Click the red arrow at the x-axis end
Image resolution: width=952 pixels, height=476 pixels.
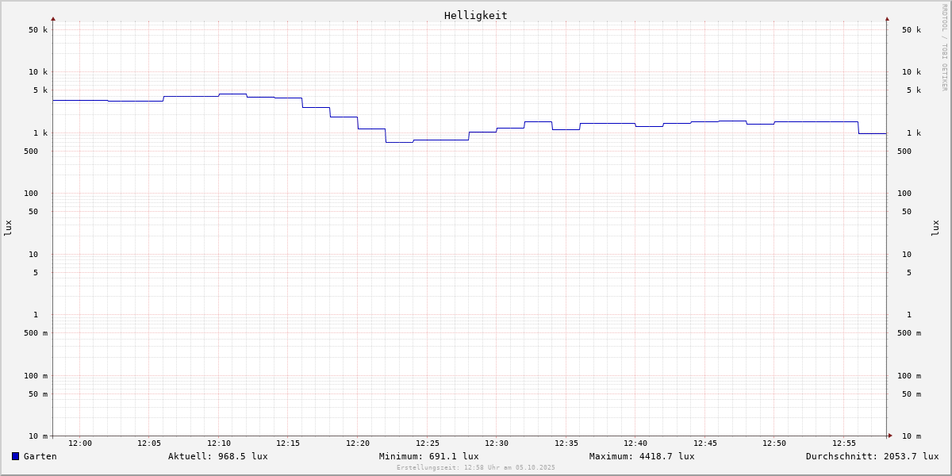(x=890, y=436)
